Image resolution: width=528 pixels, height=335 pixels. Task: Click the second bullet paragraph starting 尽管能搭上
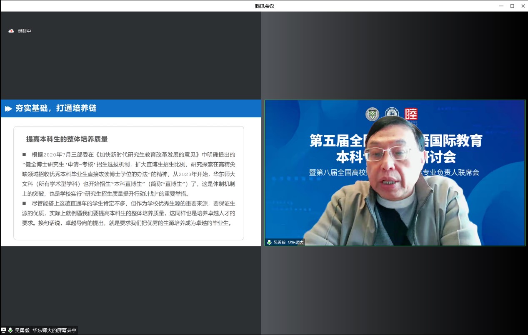click(x=128, y=213)
